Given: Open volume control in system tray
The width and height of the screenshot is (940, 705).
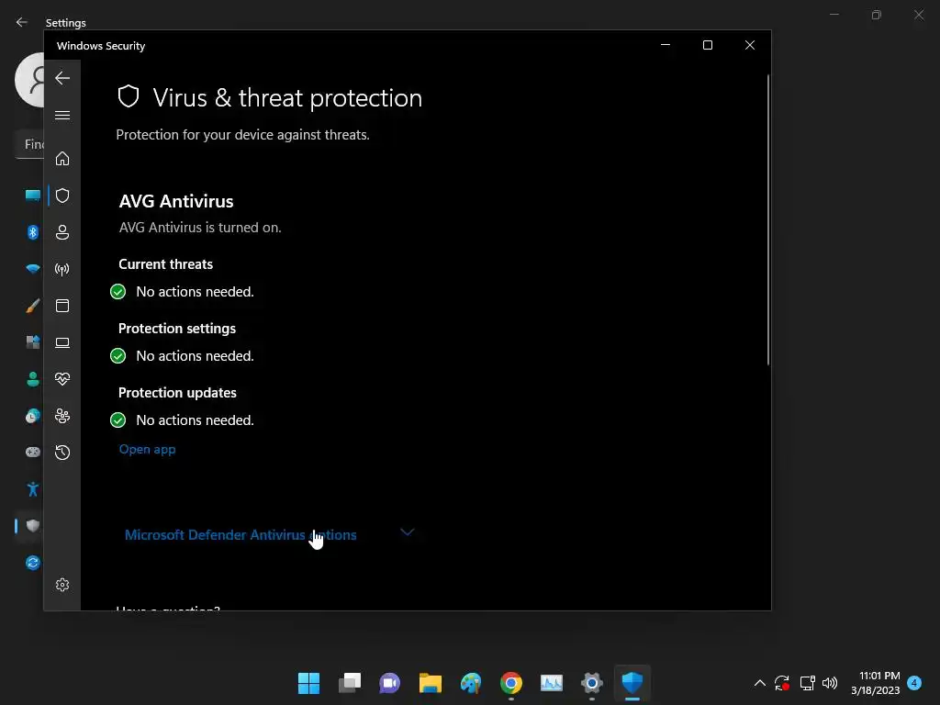Looking at the screenshot, I should (x=830, y=683).
